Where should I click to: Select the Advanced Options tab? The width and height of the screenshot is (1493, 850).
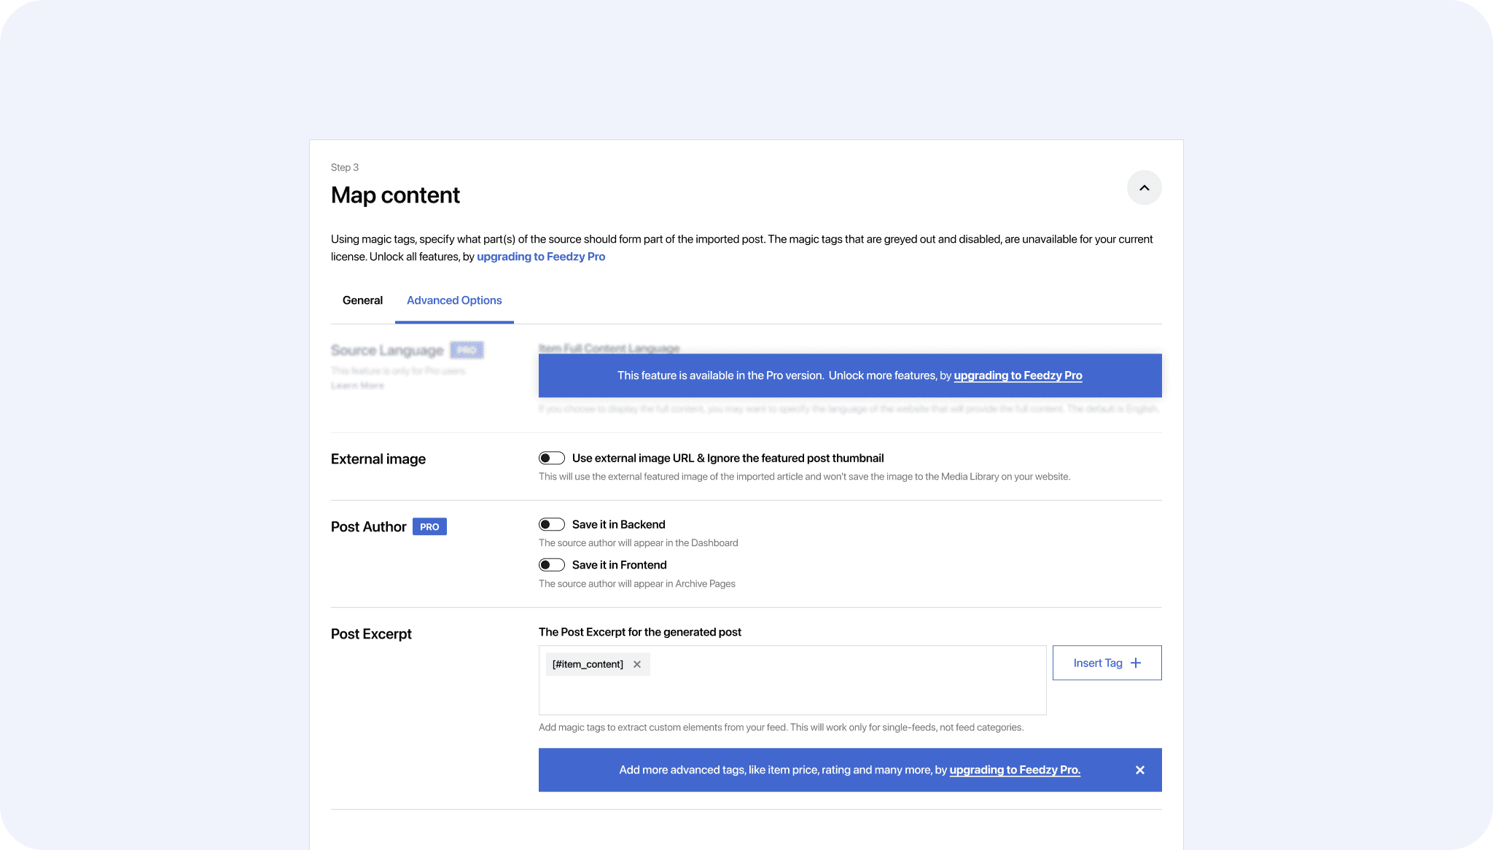(453, 300)
